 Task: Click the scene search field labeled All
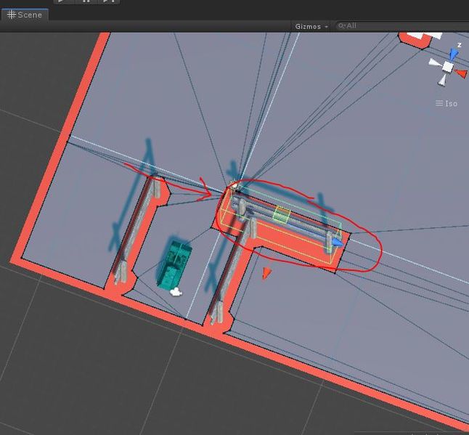point(401,26)
